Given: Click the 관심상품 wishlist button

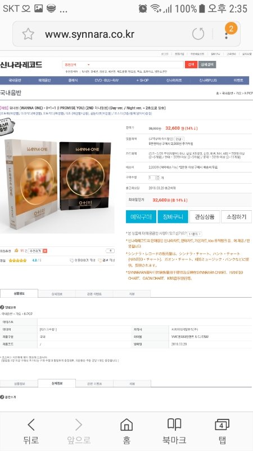Looking at the screenshot, I should coord(205,216).
